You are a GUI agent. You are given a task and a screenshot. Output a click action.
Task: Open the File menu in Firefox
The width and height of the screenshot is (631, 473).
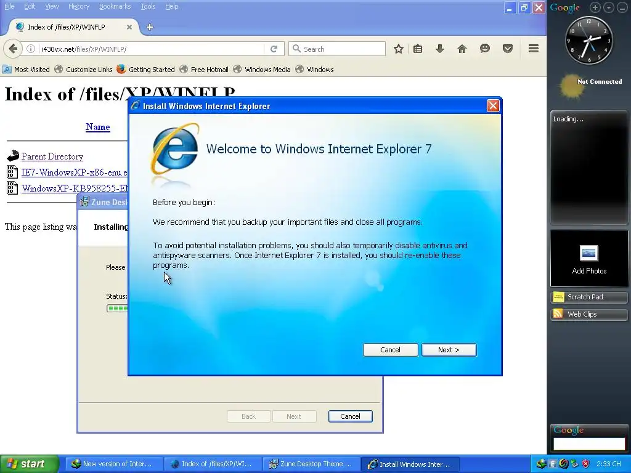(x=9, y=6)
